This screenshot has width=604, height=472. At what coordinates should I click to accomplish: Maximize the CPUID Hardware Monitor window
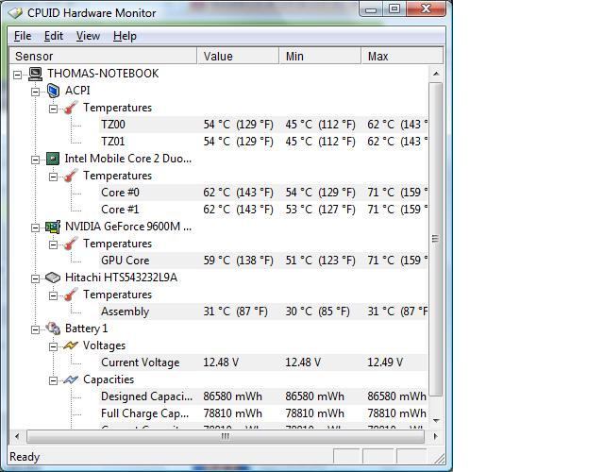[x=394, y=9]
